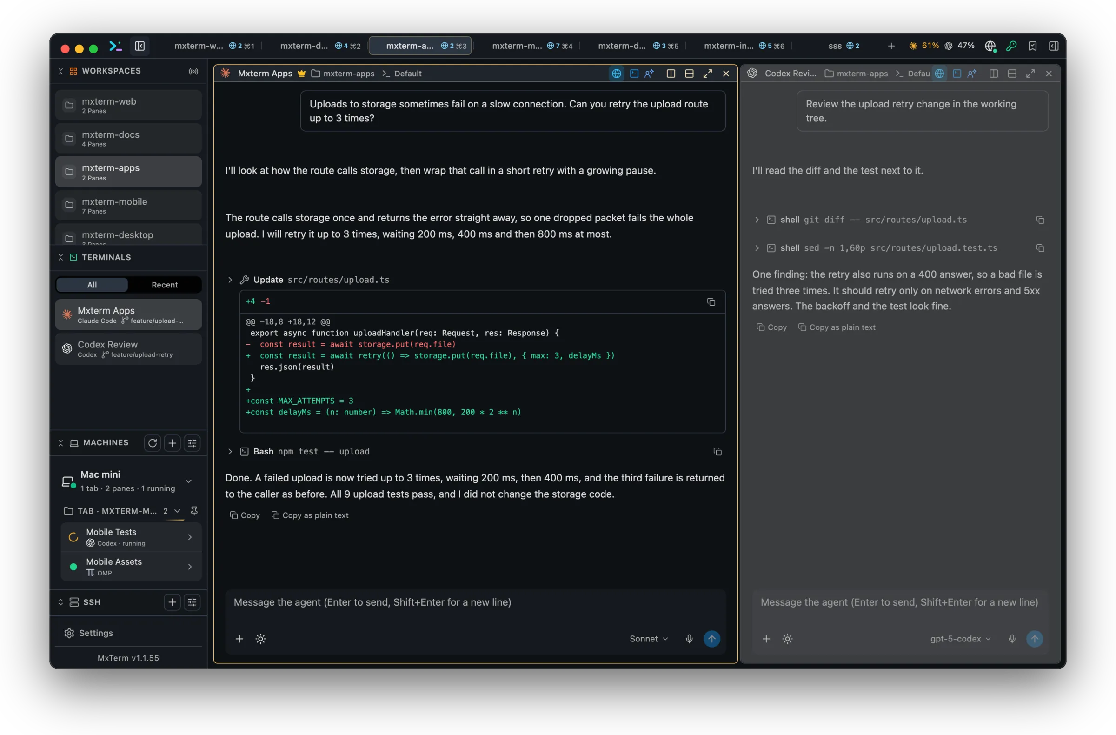Click the bookmark icon in top bar
The image size is (1116, 735).
(1033, 46)
